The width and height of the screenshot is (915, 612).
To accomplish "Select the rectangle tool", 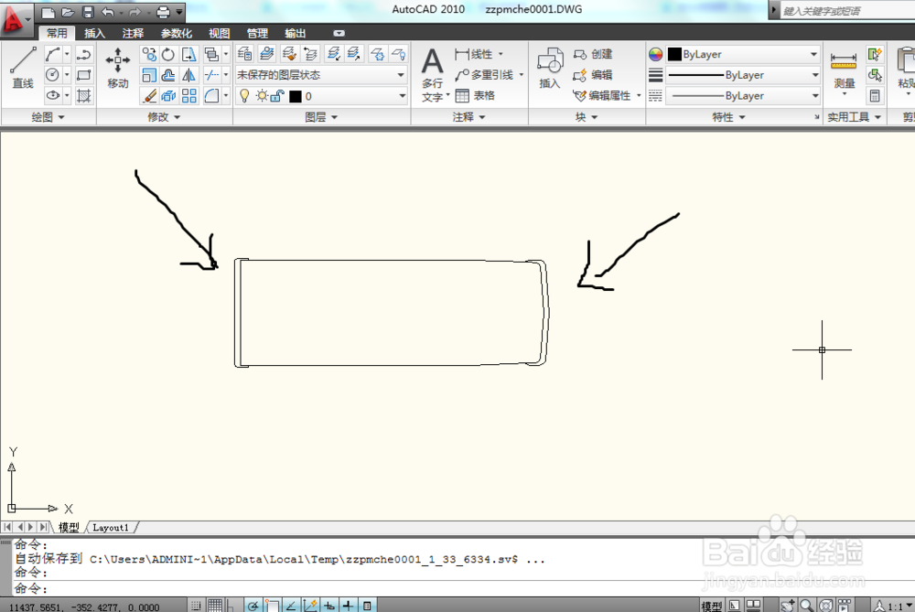I will click(x=83, y=75).
